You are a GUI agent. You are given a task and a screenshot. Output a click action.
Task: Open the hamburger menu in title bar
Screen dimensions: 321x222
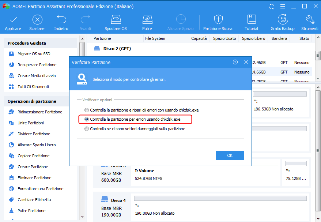click(x=283, y=7)
